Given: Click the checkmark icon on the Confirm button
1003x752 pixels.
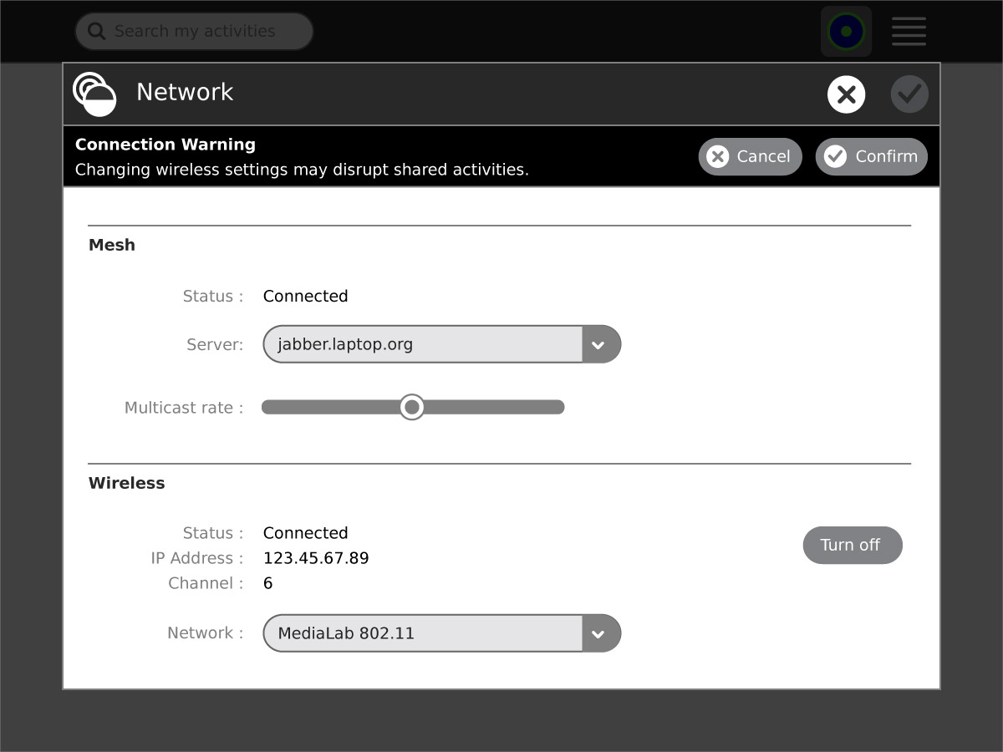Looking at the screenshot, I should (x=835, y=157).
